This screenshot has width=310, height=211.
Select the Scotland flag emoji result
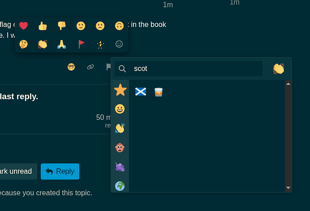coord(141,92)
